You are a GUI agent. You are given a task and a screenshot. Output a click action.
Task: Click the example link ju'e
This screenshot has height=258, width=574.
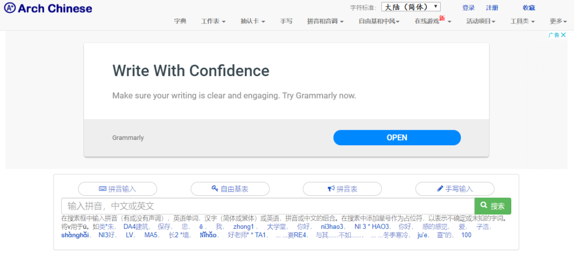click(x=423, y=235)
